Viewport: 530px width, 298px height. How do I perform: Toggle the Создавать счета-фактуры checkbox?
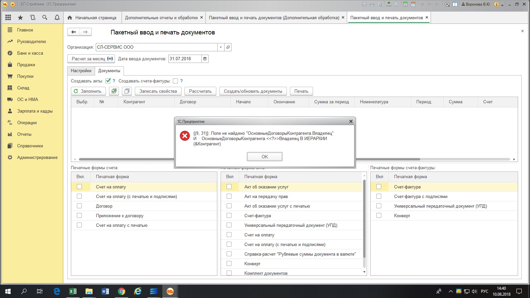tap(175, 81)
